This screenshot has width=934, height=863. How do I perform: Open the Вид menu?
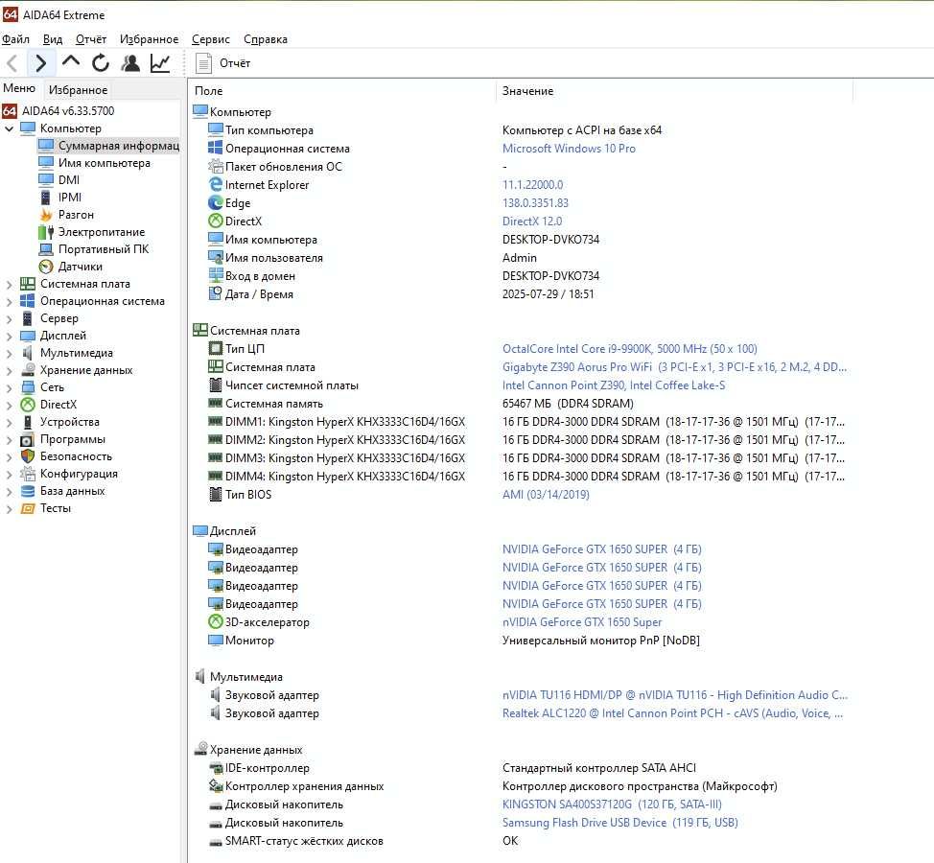pos(53,39)
